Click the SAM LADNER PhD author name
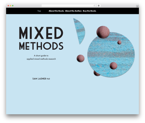This screenshot has width=145, height=123. [41, 79]
